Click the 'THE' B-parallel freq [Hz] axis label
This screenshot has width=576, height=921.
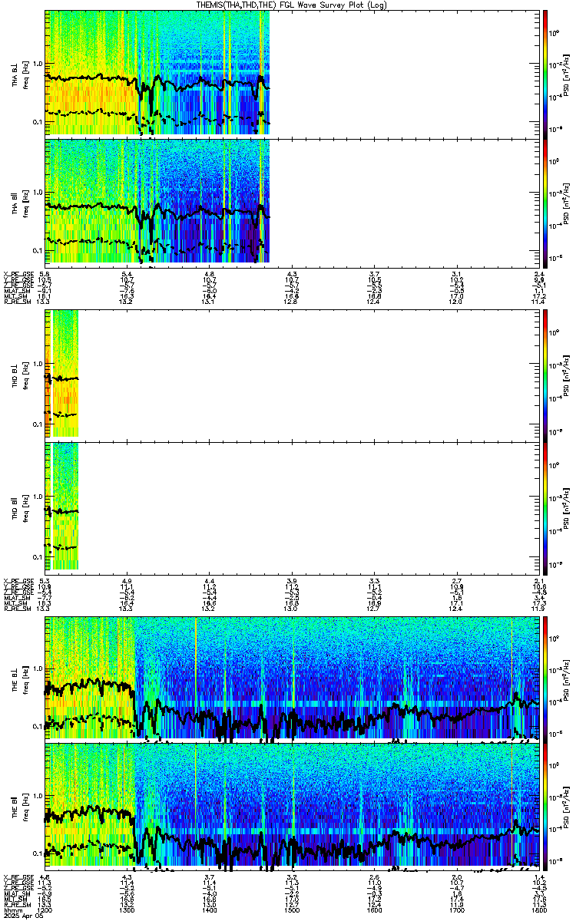pyautogui.click(x=22, y=805)
